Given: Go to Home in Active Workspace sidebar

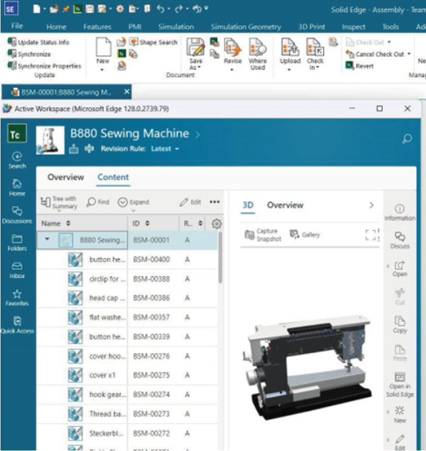Looking at the screenshot, I should pyautogui.click(x=17, y=188).
